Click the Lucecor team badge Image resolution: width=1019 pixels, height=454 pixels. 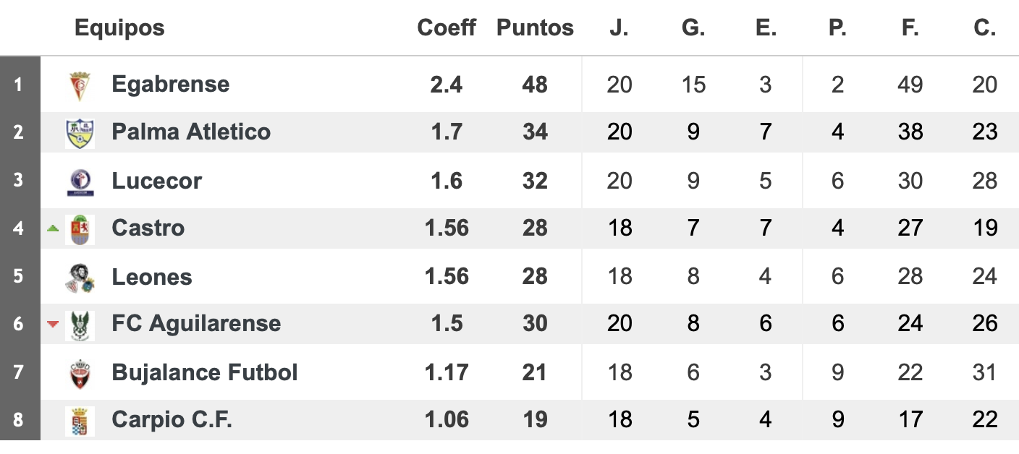point(80,181)
